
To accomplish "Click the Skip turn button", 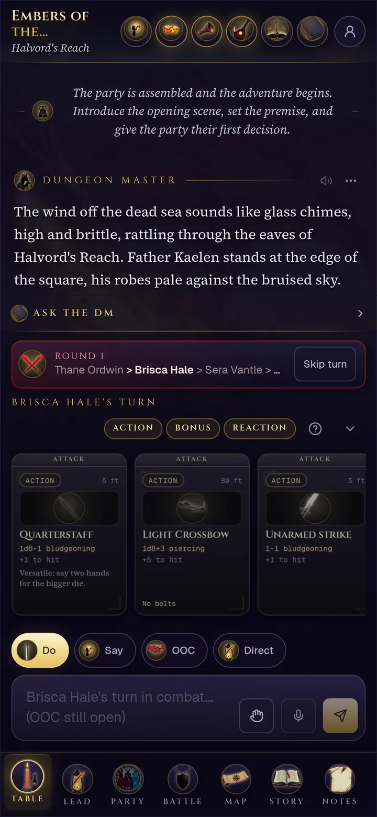I will (325, 364).
